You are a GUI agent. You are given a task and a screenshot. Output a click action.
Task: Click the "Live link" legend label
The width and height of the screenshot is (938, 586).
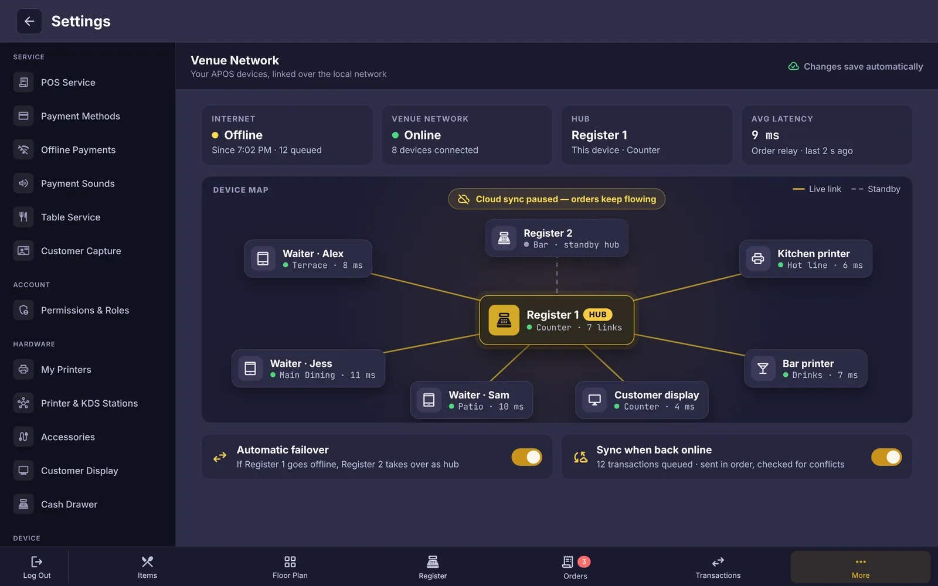(825, 189)
